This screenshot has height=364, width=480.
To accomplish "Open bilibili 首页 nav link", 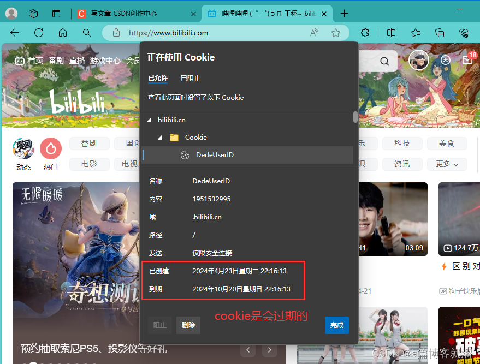I will click(35, 61).
